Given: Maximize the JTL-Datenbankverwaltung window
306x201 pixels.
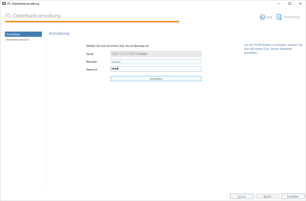Looking at the screenshot, I should 289,4.
